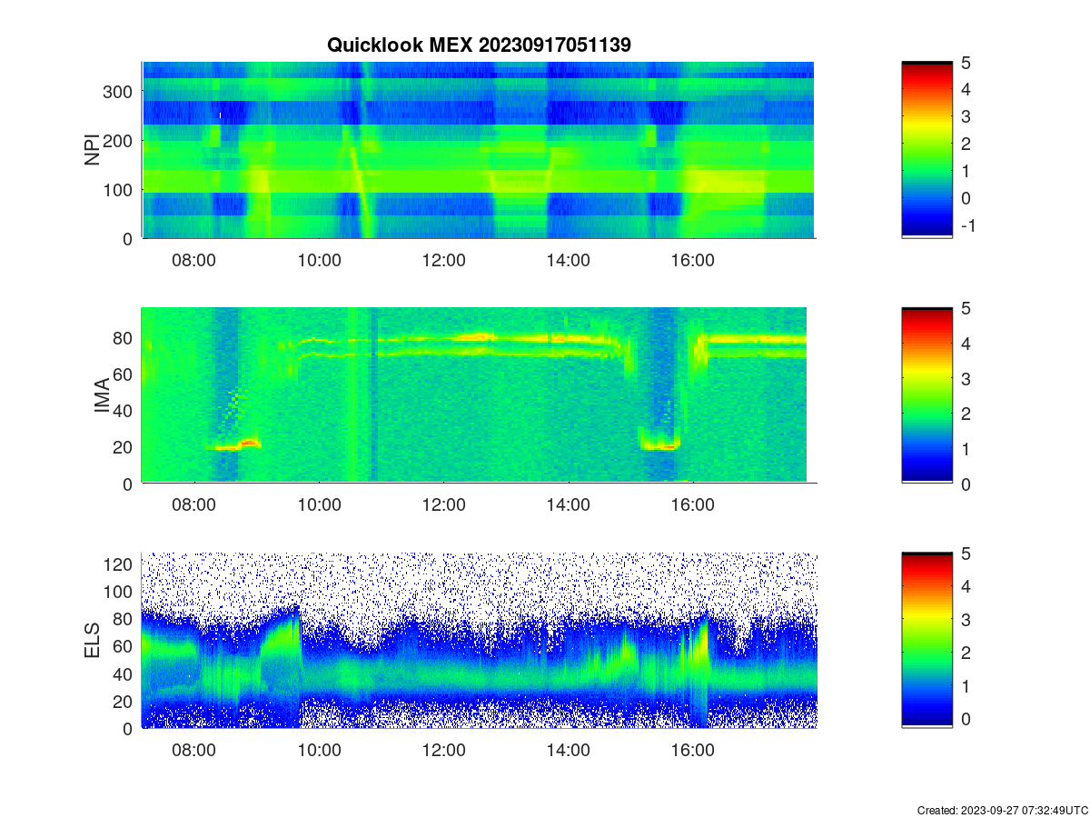Click the 14:00 tick under IMA plot
The width and height of the screenshot is (1090, 818).
tap(569, 505)
